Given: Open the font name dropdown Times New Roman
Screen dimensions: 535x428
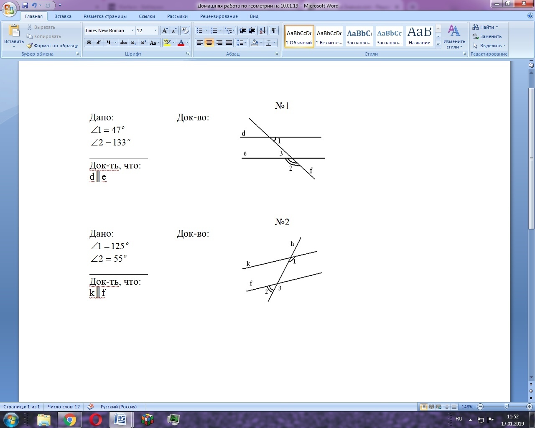Looking at the screenshot, I should 132,31.
